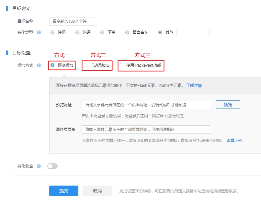Open the 查看示例 link

tap(234, 141)
